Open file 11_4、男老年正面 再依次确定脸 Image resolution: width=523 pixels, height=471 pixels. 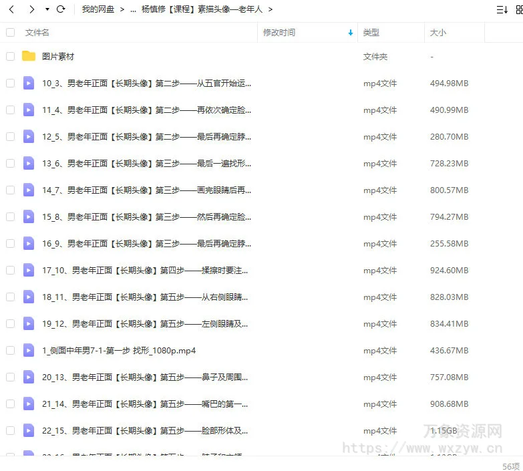point(146,110)
